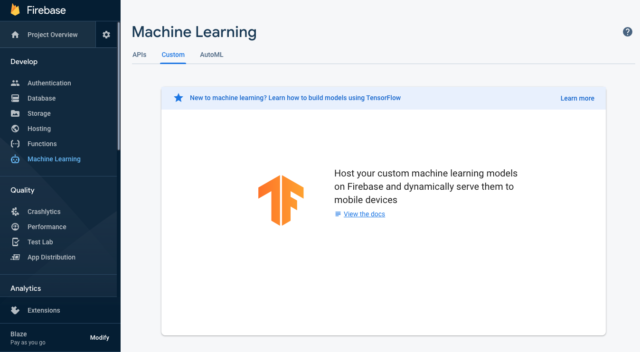Click the Database icon in sidebar

coord(15,98)
